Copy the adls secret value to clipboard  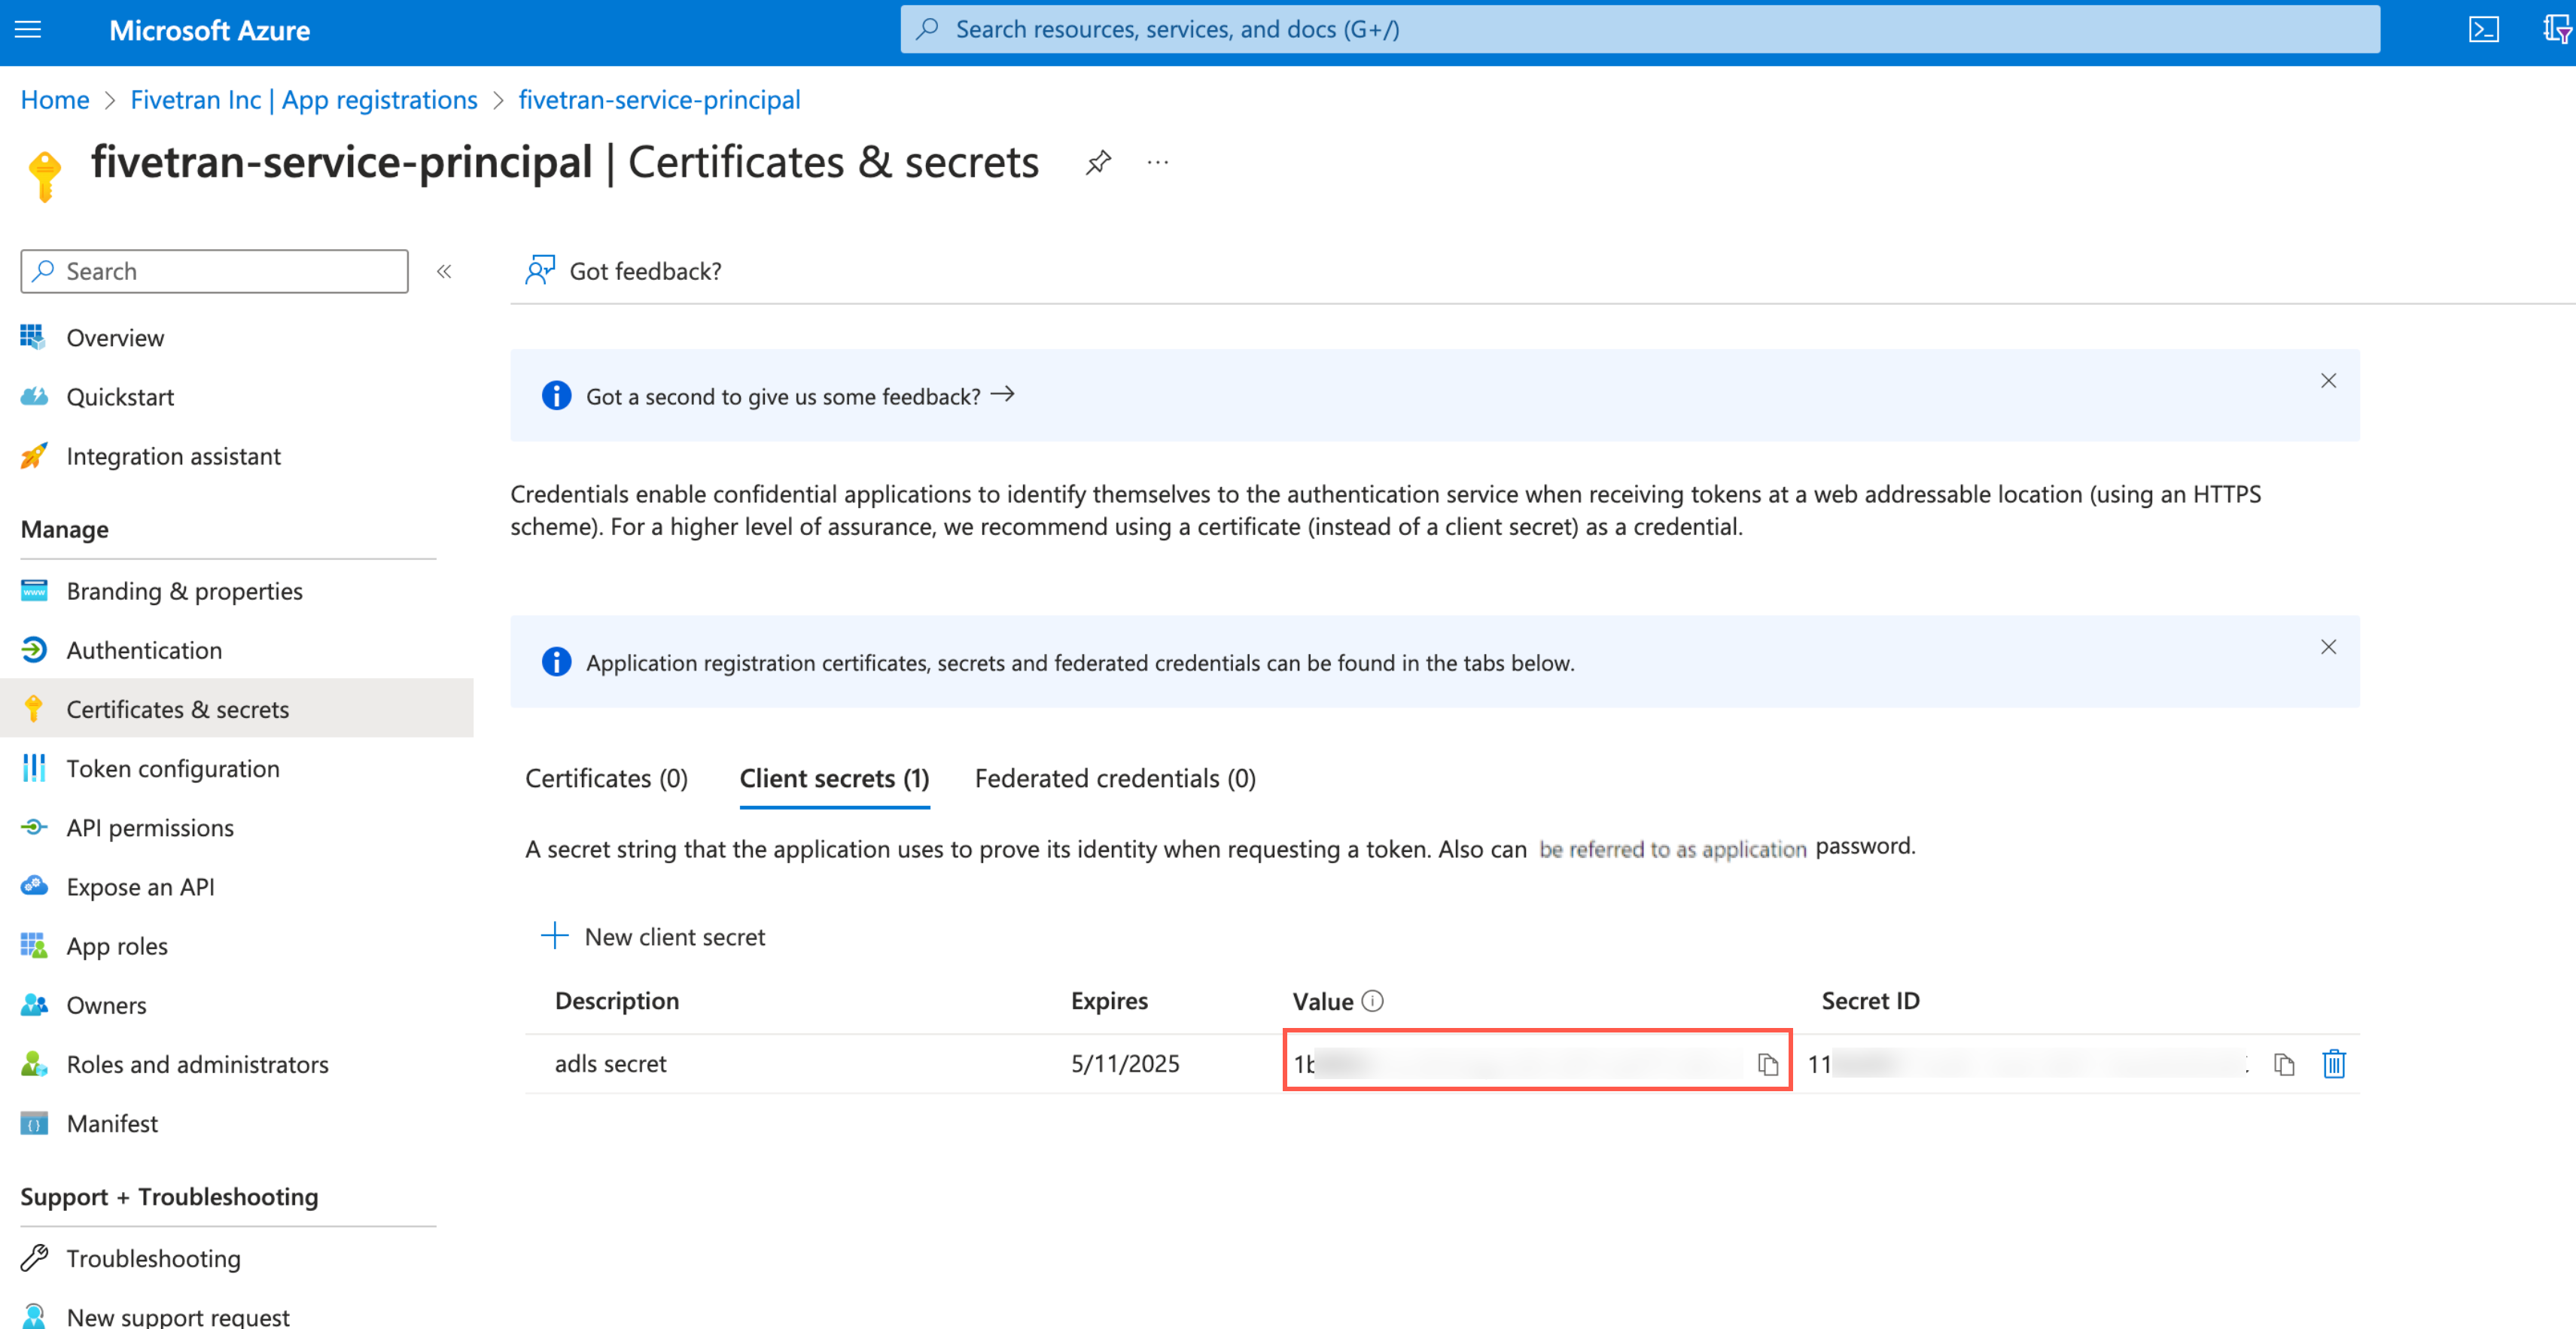[1767, 1063]
